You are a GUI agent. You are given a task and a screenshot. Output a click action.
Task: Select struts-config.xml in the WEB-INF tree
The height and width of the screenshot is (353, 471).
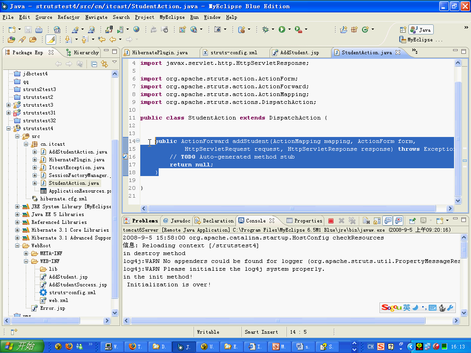[72, 292]
